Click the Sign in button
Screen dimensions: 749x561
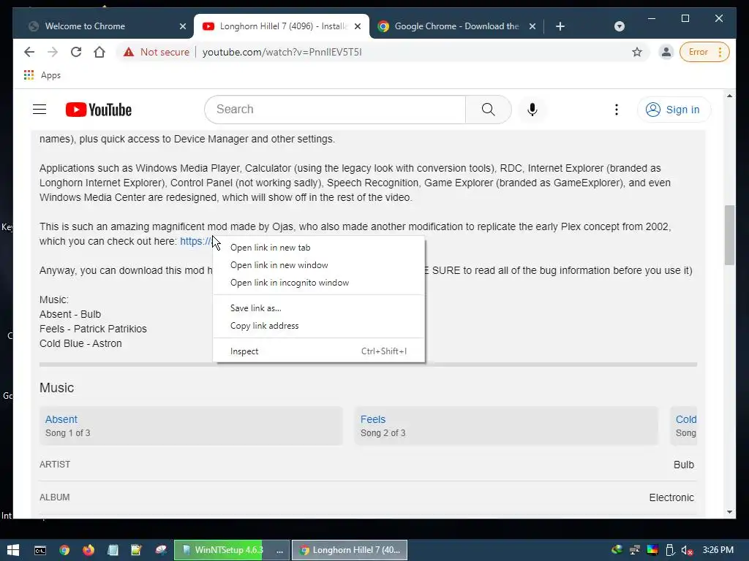tap(673, 110)
